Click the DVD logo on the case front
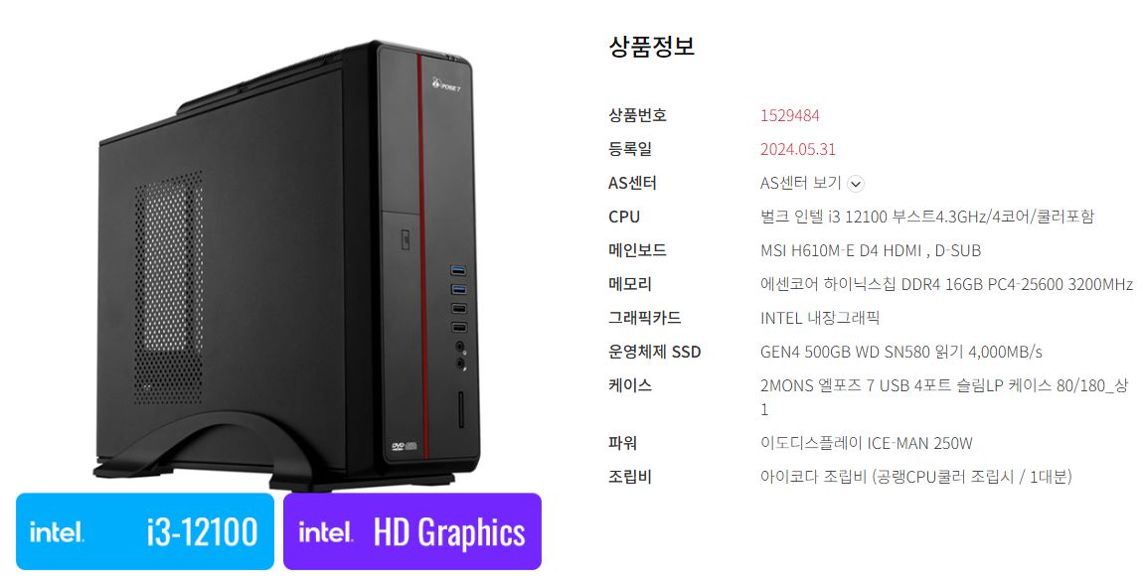Viewport: 1143px width, 584px height. click(x=404, y=446)
